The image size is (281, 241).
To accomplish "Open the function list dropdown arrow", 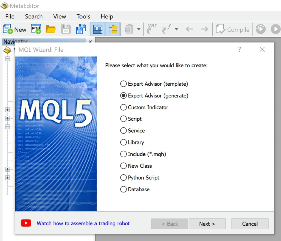I will pos(176,29).
